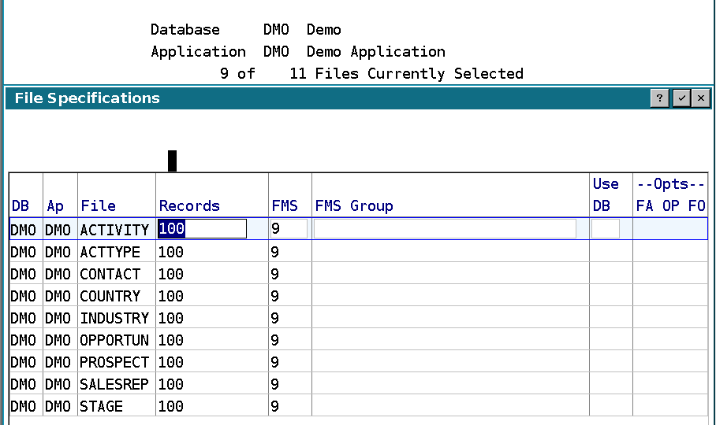Click Records value 100 for PROSPECT
This screenshot has height=425, width=716.
point(171,362)
